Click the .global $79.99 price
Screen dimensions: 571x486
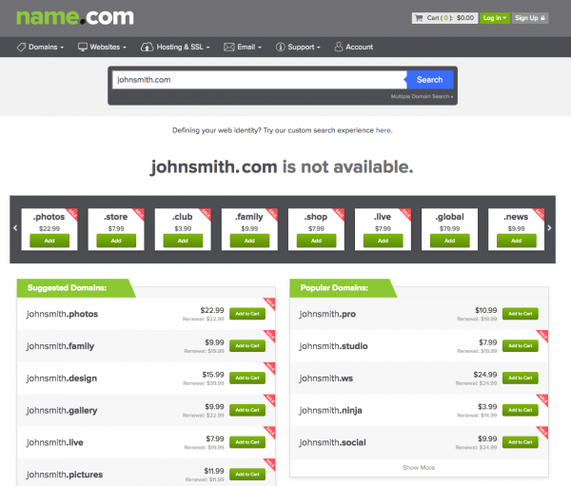tap(450, 228)
